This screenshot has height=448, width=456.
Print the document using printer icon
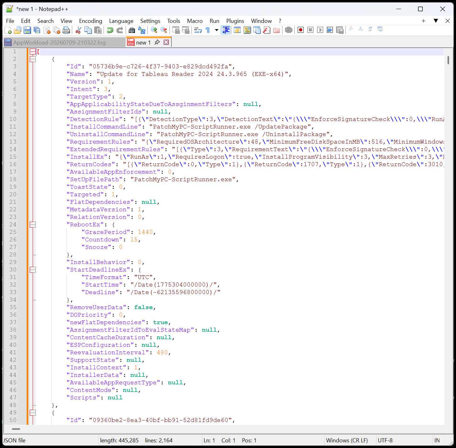click(x=66, y=30)
